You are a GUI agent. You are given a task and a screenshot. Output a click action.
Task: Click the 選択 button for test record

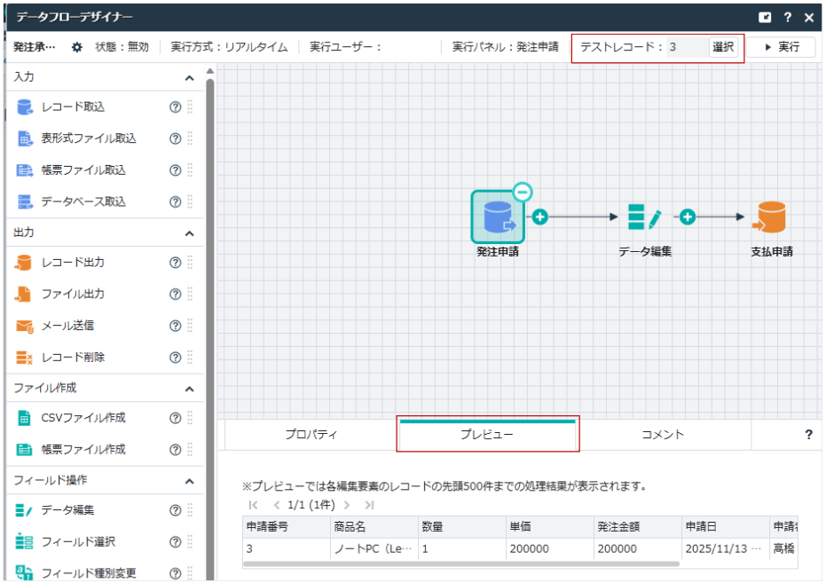(723, 47)
